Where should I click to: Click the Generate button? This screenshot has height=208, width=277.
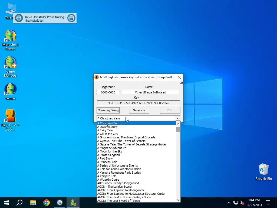click(x=139, y=110)
